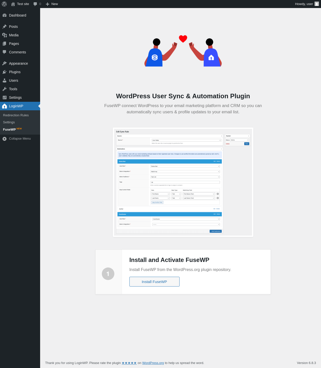Open WordPress Settings menu item
Screen dimensions: 321x368
point(20,98)
